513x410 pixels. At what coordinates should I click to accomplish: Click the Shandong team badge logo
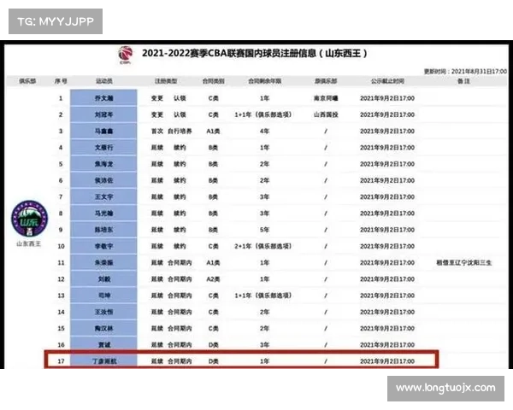29,219
